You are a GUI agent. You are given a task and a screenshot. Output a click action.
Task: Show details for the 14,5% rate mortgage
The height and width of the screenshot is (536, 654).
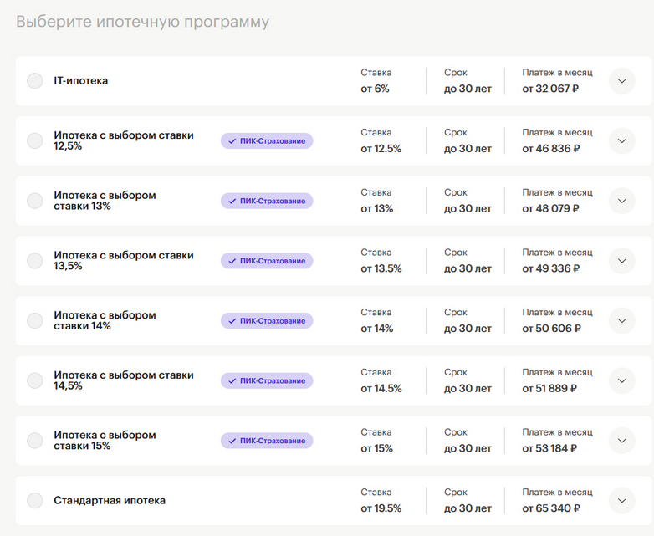621,380
